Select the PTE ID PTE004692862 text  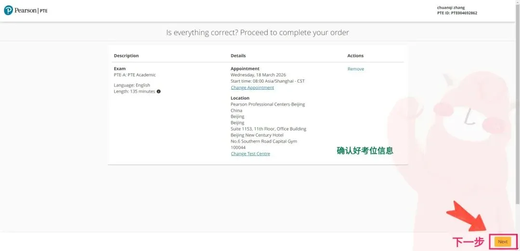point(457,13)
